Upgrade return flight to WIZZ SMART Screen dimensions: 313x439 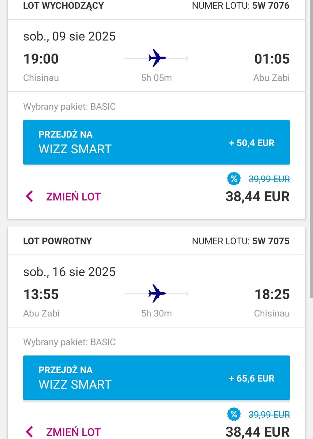coord(156,378)
